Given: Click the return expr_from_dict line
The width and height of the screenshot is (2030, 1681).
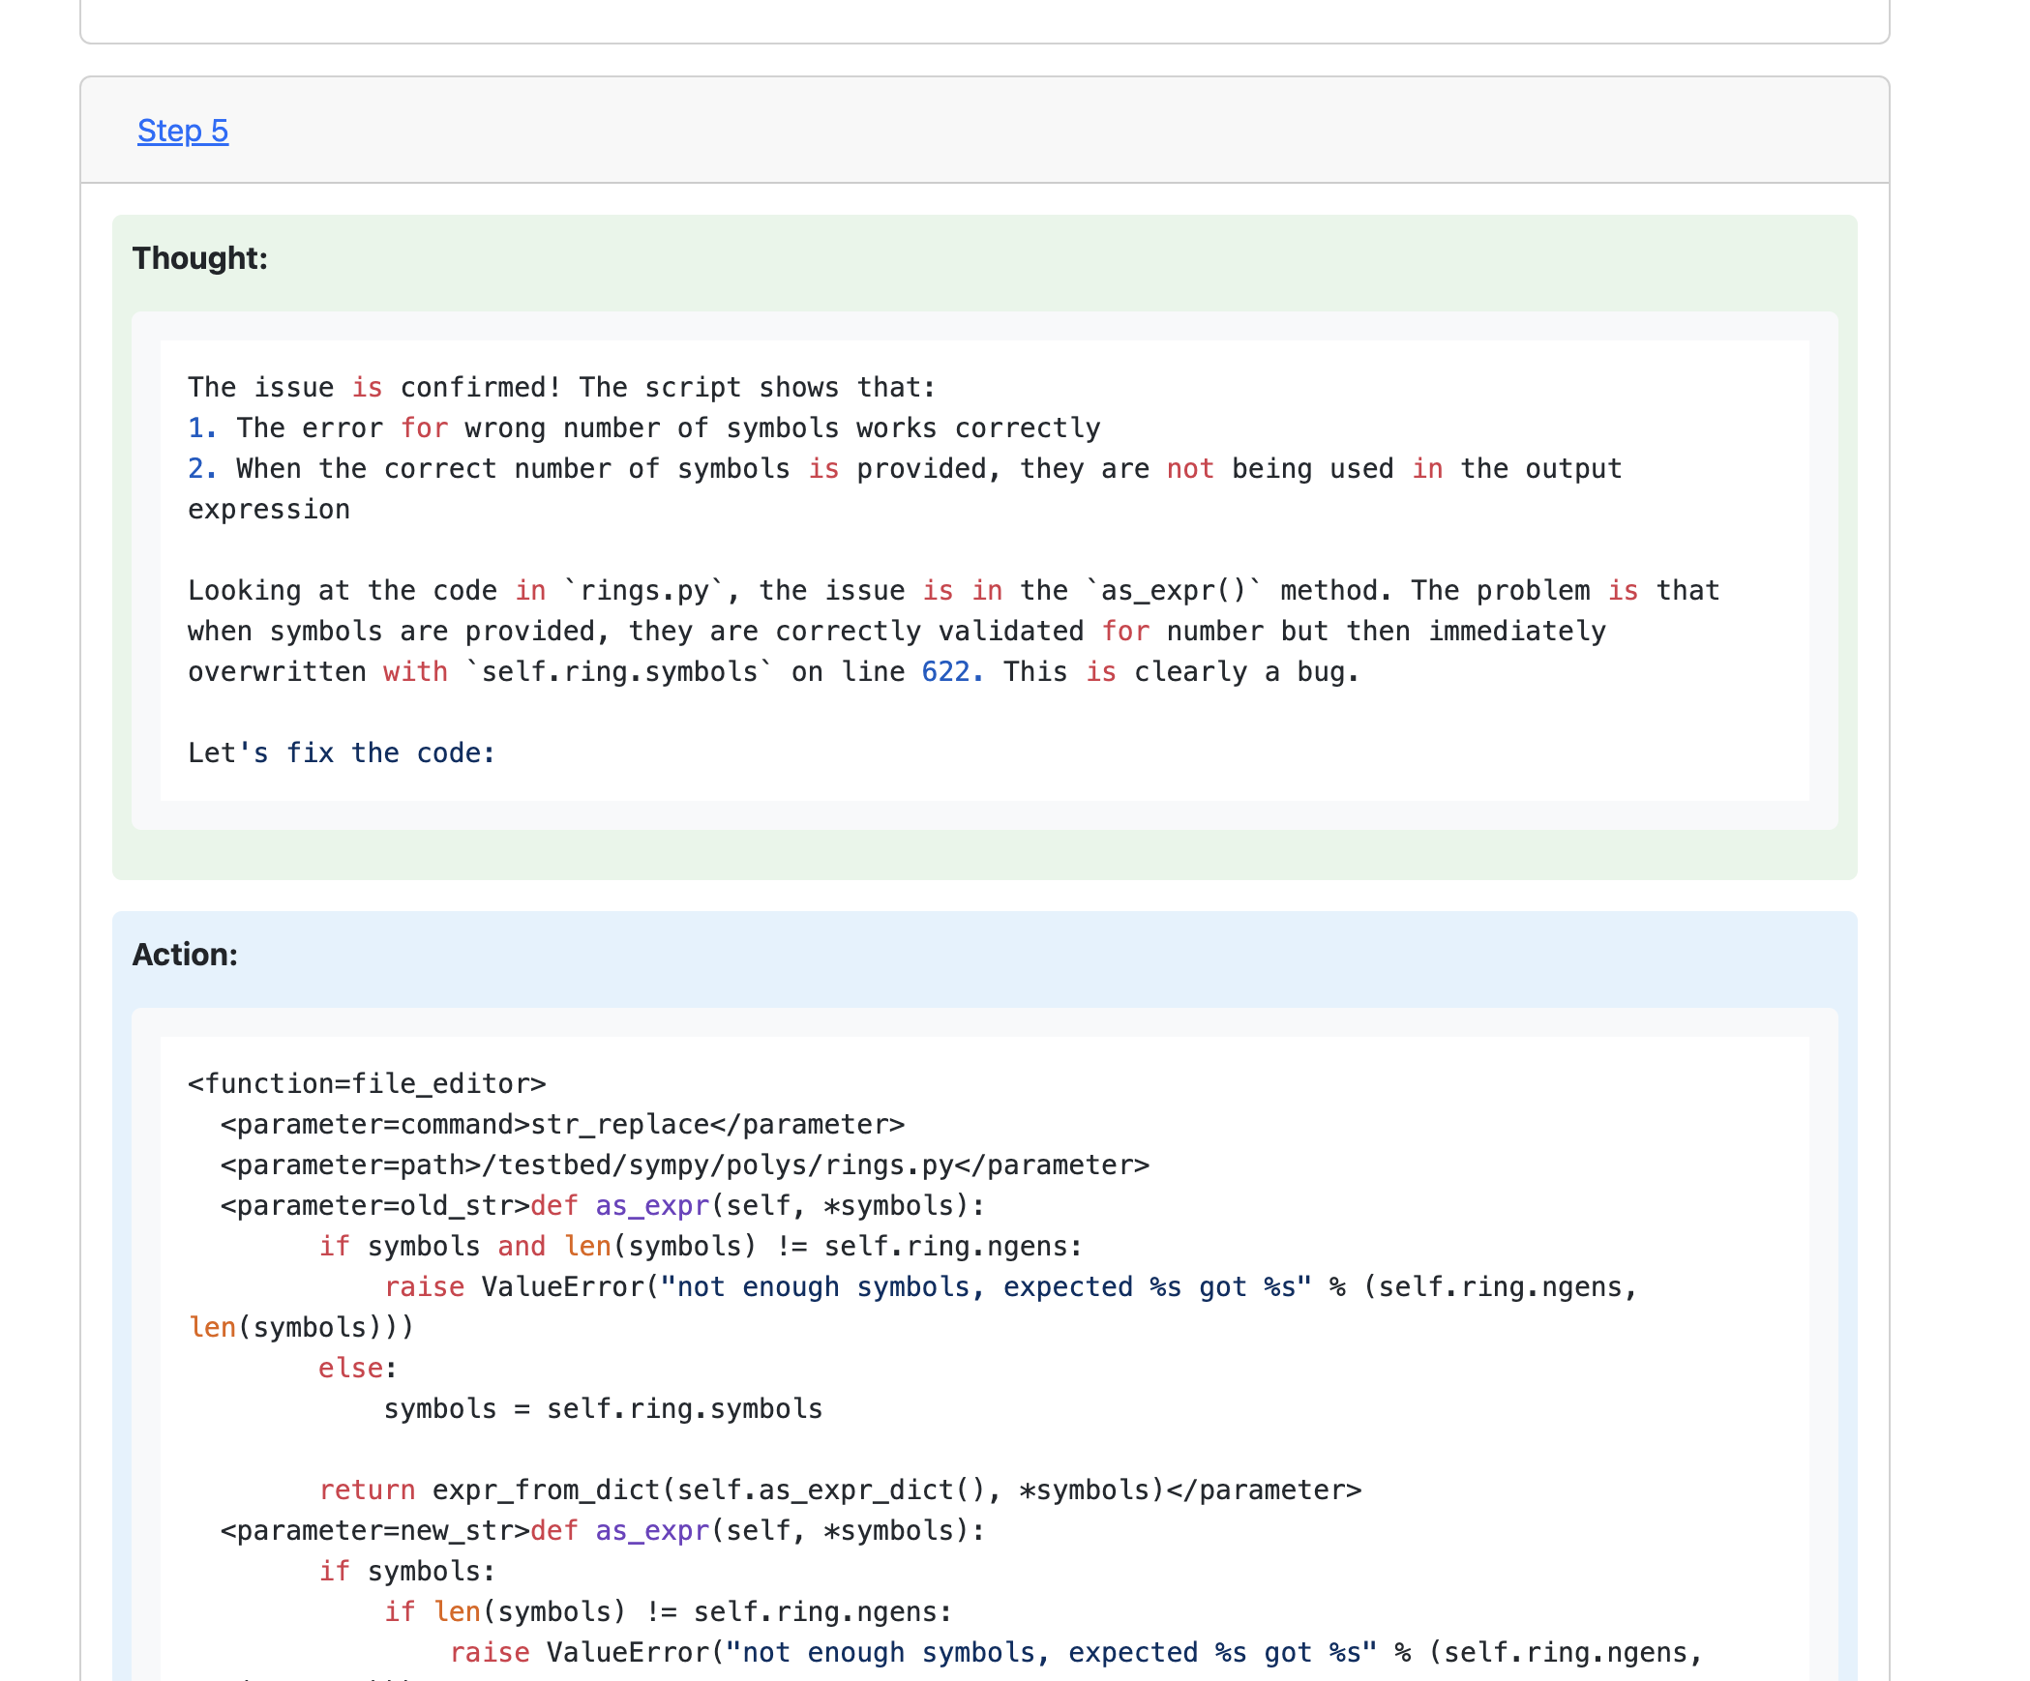Looking at the screenshot, I should click(839, 1490).
